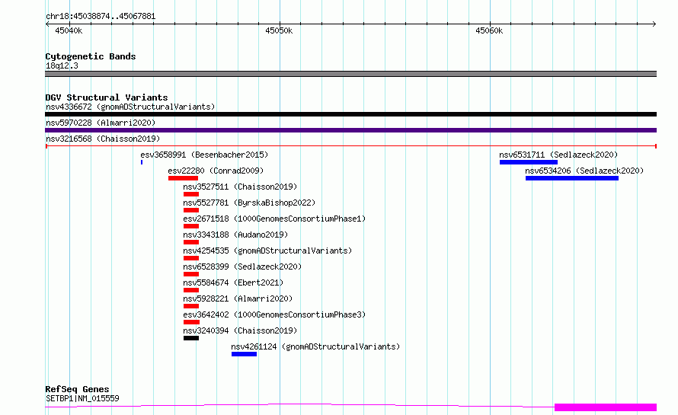
Task: Select the blue nsv6531711 variant bar
Action: (529, 162)
